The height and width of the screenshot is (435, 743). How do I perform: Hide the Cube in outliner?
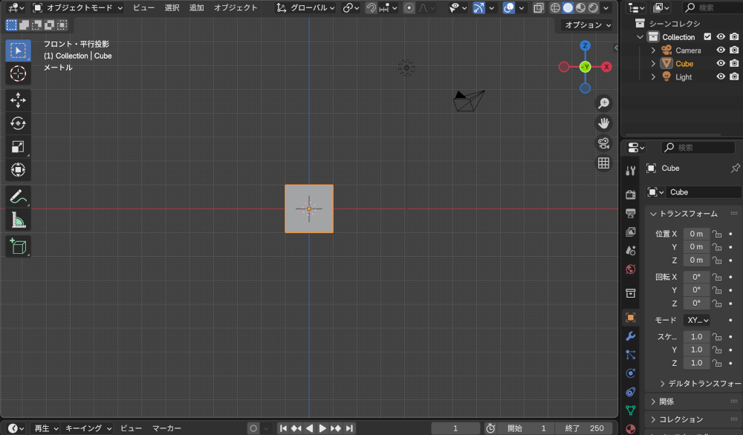pos(721,64)
